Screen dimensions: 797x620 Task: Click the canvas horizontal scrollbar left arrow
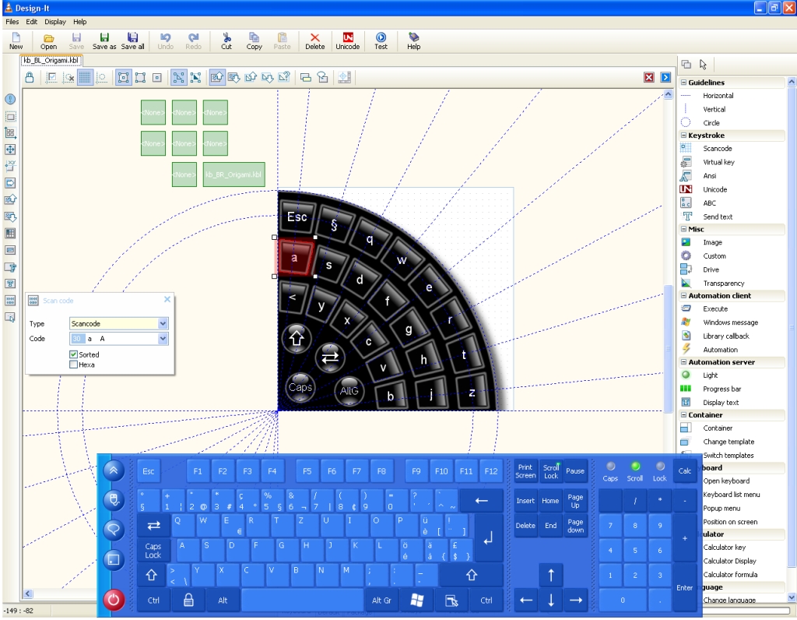point(28,594)
